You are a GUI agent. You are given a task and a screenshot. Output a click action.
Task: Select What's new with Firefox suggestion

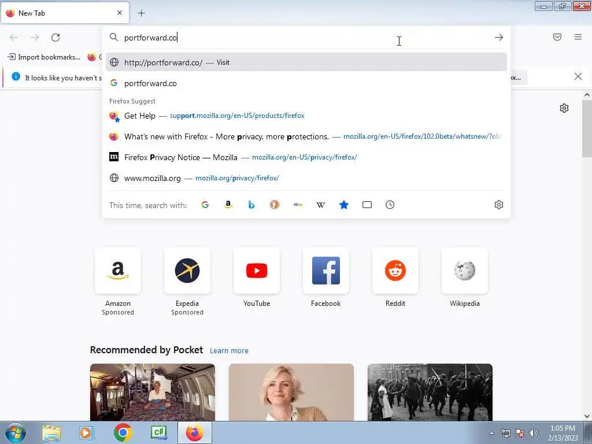tap(306, 136)
